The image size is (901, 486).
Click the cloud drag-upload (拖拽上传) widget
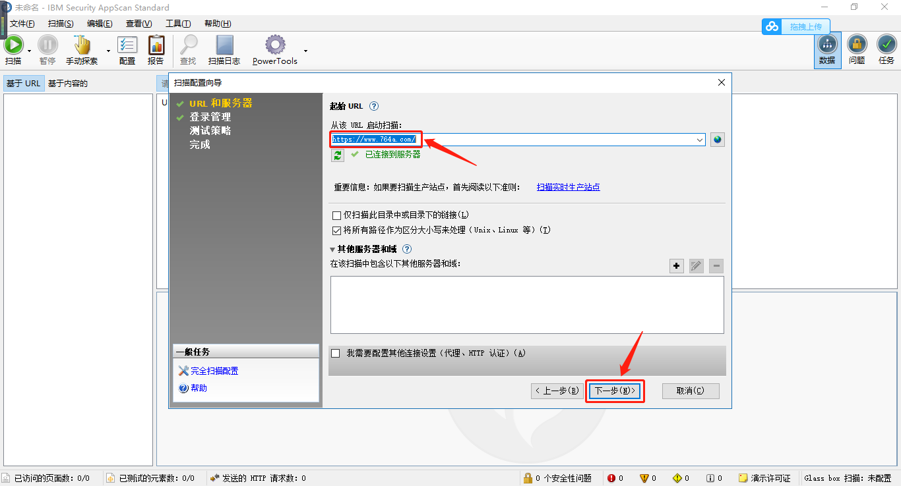(x=796, y=26)
